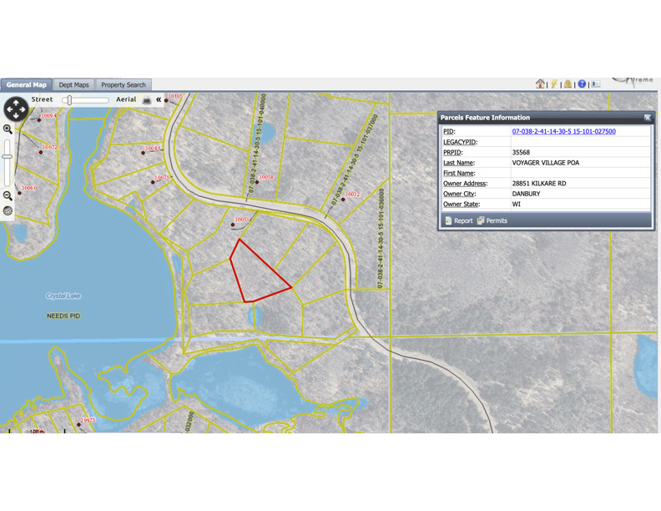Screen dimensions: 661x511
Task: Open help with the blue question icon
Action: (582, 83)
